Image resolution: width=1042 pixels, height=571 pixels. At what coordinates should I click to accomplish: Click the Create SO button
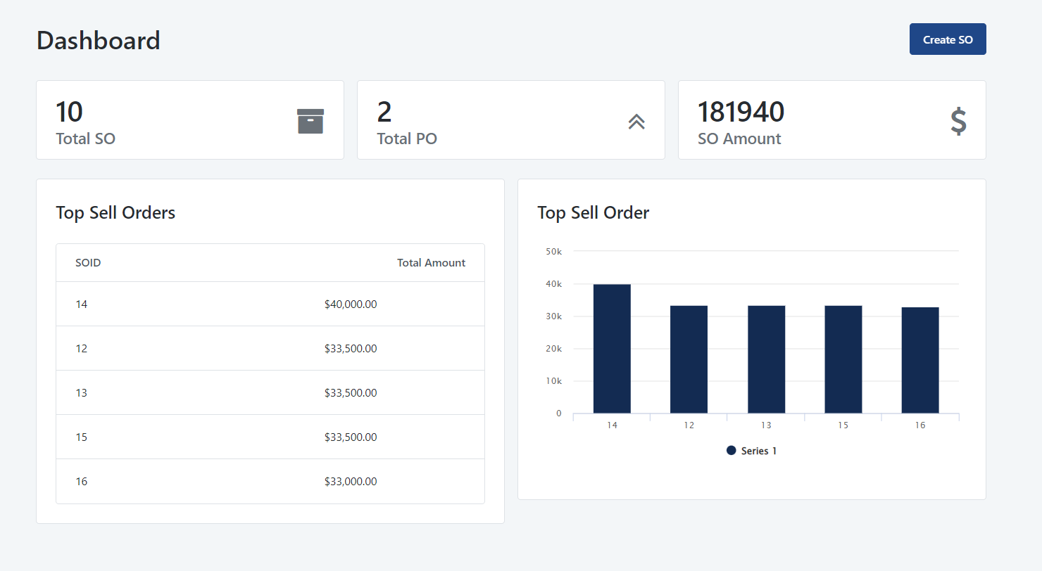947,39
